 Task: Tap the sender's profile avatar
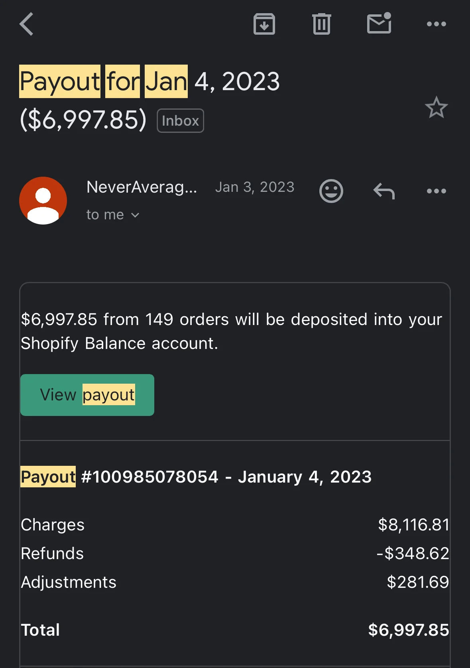tap(43, 200)
